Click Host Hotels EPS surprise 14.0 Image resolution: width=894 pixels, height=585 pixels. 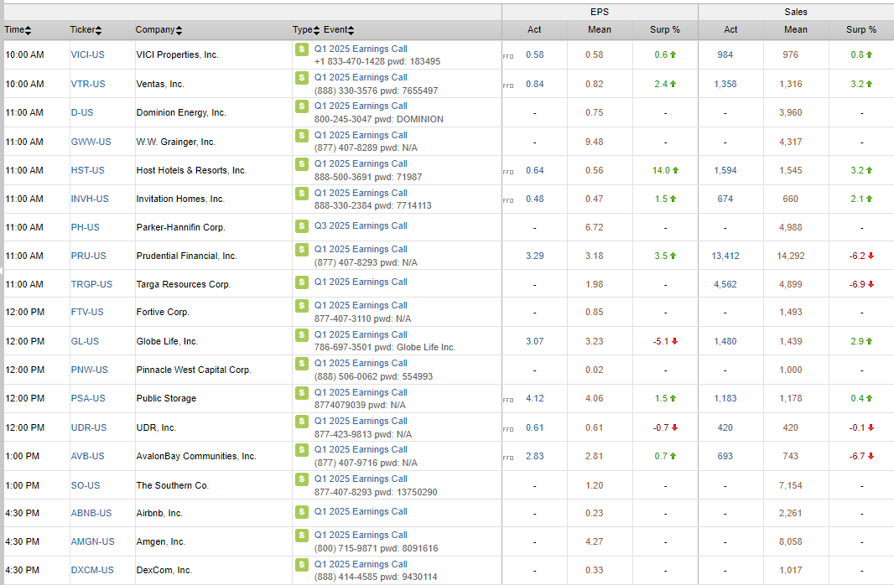click(665, 170)
